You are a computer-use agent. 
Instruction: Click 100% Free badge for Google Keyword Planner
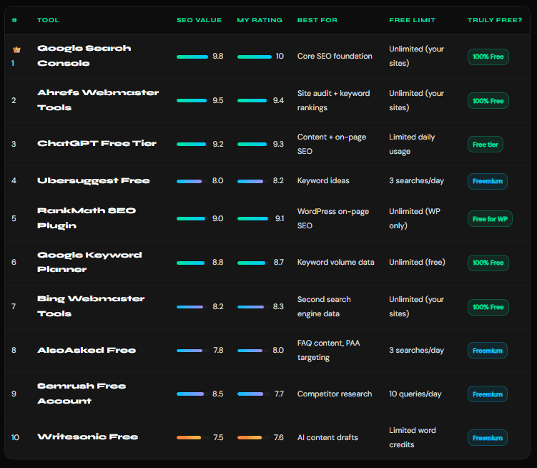(x=488, y=263)
